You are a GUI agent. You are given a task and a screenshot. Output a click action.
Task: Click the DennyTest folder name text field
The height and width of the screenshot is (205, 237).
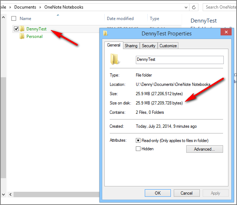(179, 60)
